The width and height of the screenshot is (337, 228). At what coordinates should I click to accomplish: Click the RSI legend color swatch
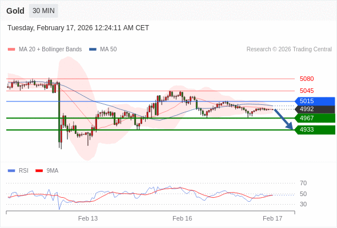point(11,171)
